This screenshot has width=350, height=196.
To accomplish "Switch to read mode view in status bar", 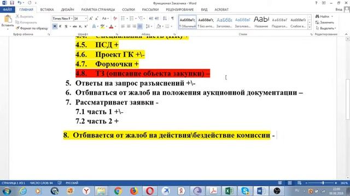I will [279, 183].
